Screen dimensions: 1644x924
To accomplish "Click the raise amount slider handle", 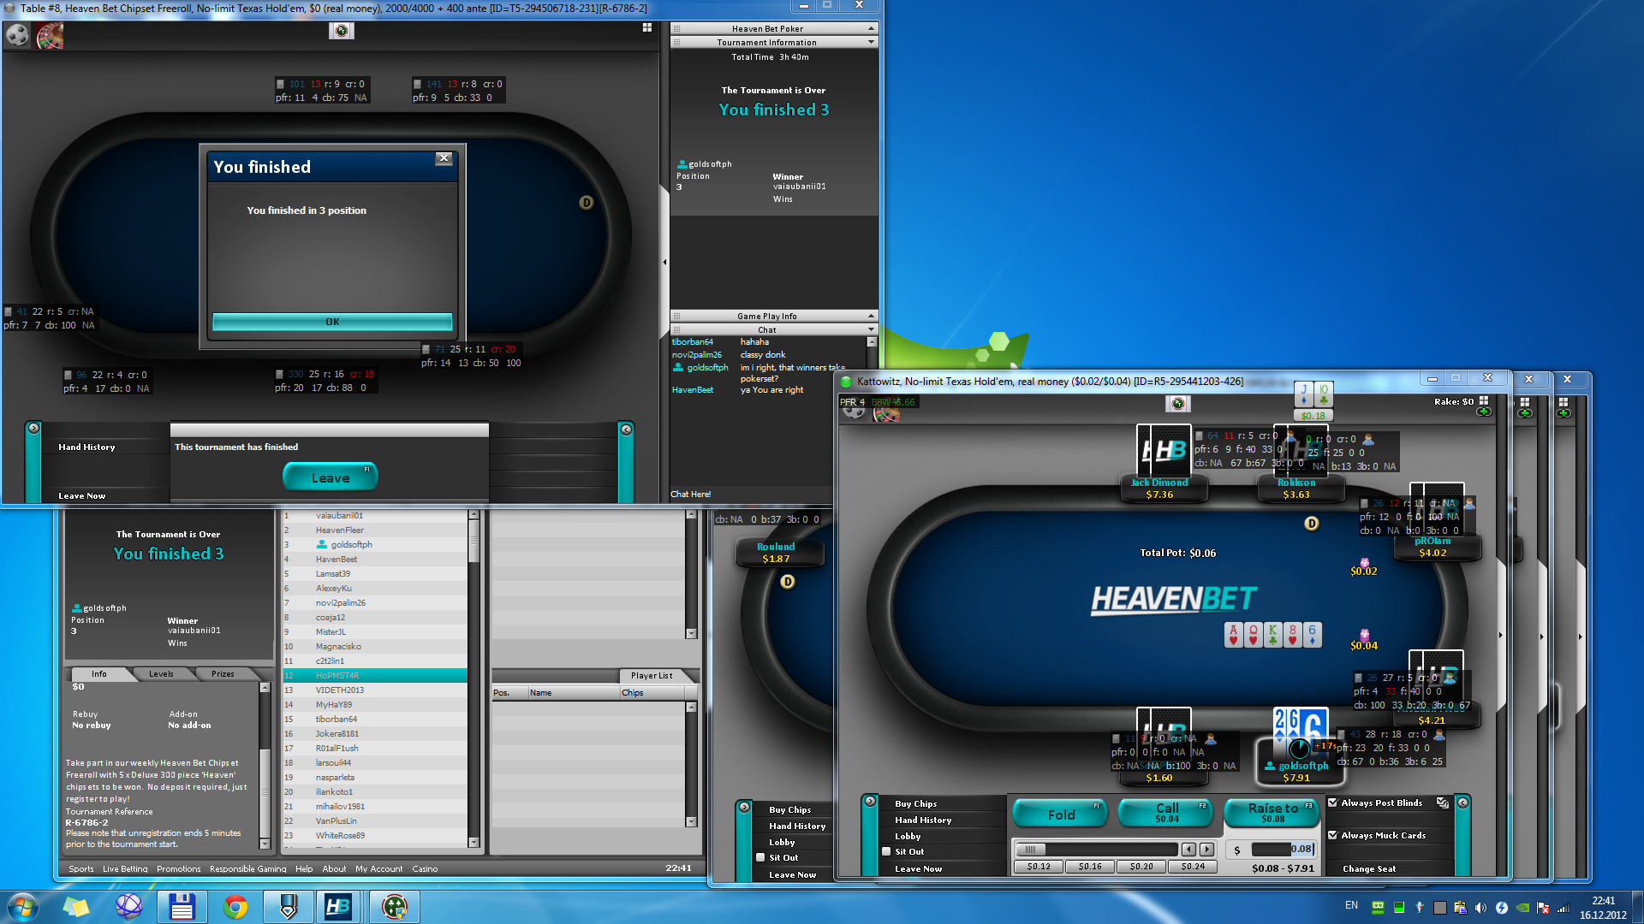I will pos(1032,850).
